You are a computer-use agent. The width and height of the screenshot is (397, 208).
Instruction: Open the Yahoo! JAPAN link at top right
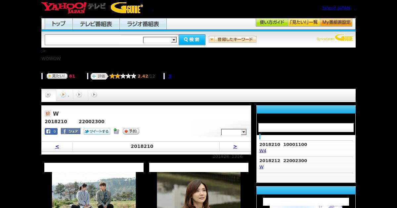[x=336, y=8]
